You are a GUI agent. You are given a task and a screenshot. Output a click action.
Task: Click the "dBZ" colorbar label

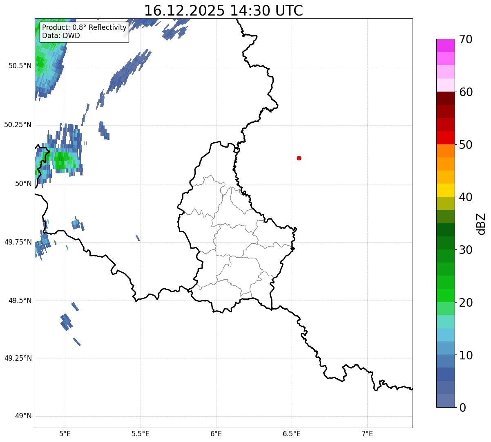(481, 223)
